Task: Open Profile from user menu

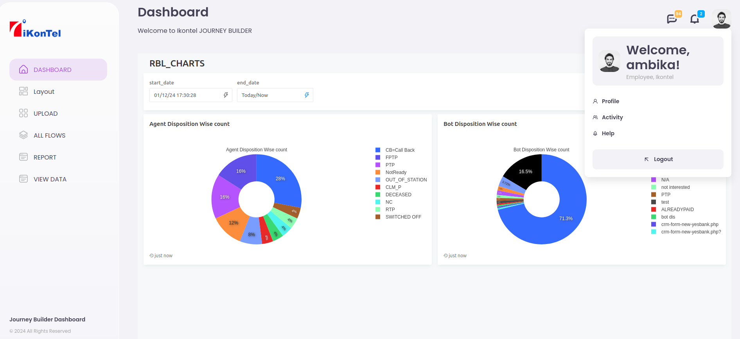Action: [610, 101]
